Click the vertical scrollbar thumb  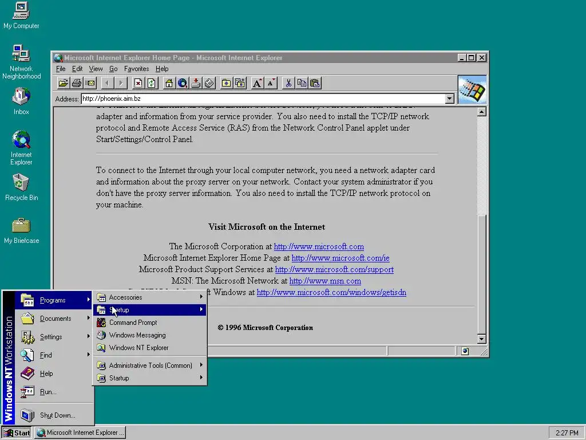click(x=482, y=274)
